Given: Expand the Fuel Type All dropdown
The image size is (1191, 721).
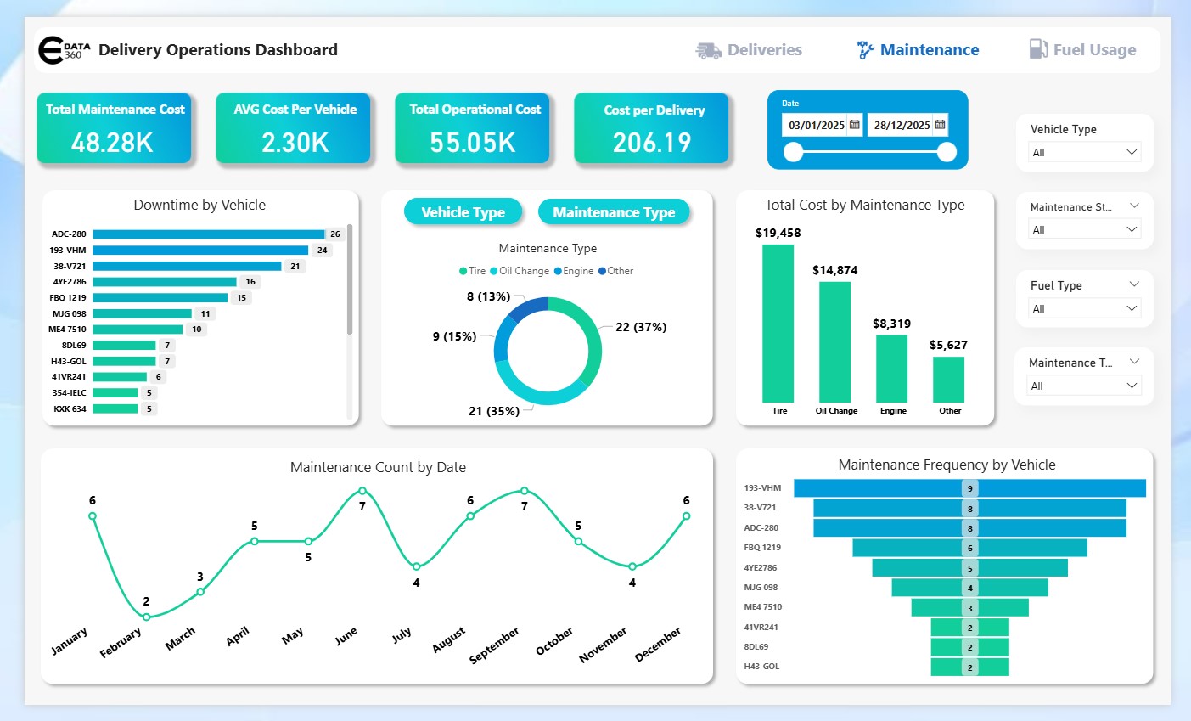Looking at the screenshot, I should pos(1084,308).
